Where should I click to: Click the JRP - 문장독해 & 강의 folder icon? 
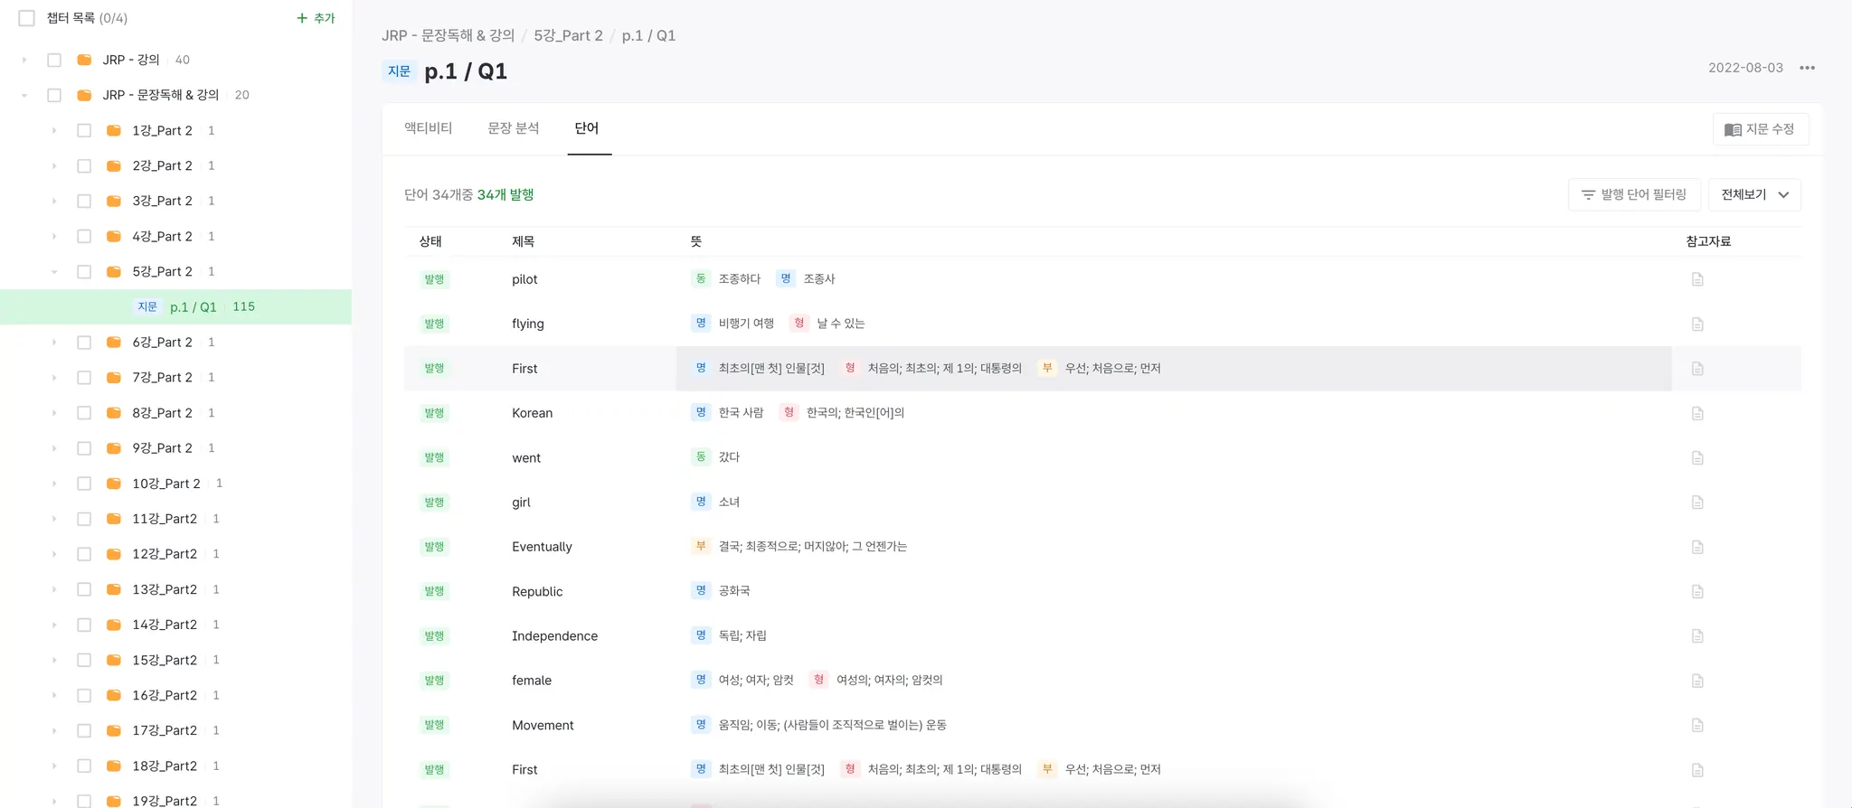click(84, 95)
